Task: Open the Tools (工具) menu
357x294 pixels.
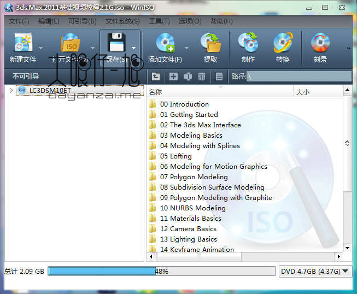Action: pyautogui.click(x=159, y=21)
